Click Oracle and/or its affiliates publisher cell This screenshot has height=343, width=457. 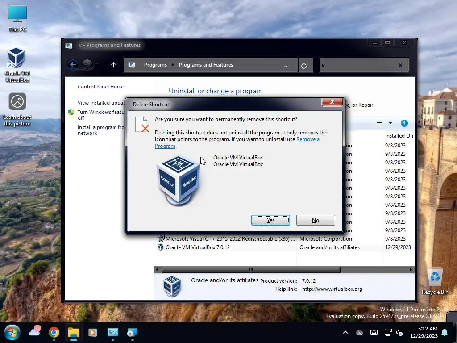coord(330,247)
